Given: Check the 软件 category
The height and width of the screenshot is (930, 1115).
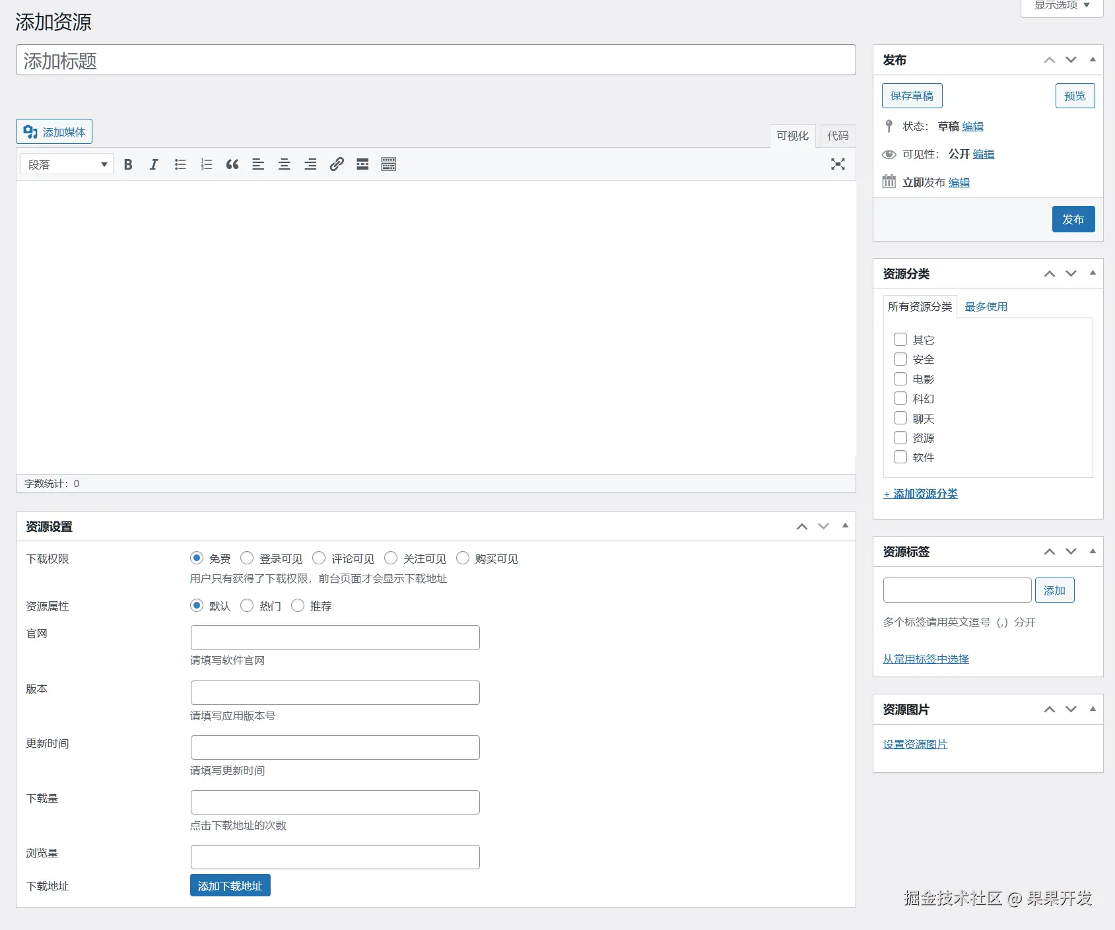Looking at the screenshot, I should click(x=900, y=457).
